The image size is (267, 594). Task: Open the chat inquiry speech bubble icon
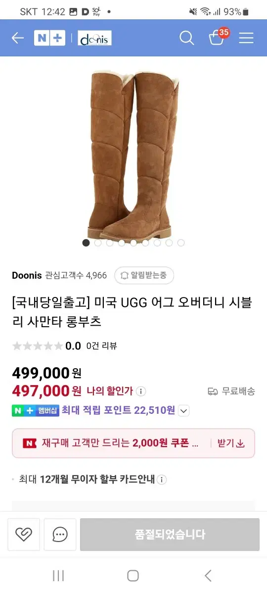60,535
